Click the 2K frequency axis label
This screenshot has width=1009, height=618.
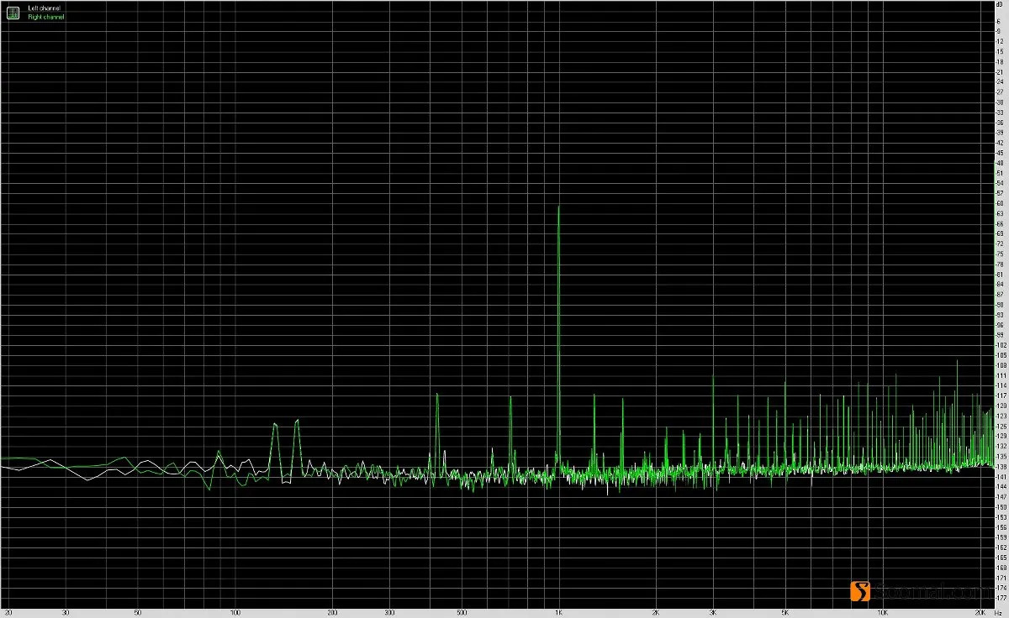[x=656, y=612]
